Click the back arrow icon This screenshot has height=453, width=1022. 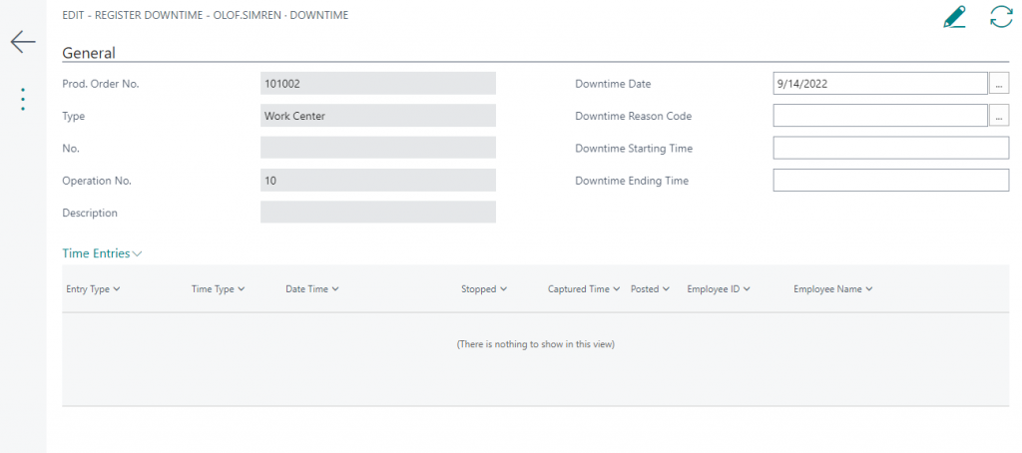23,42
